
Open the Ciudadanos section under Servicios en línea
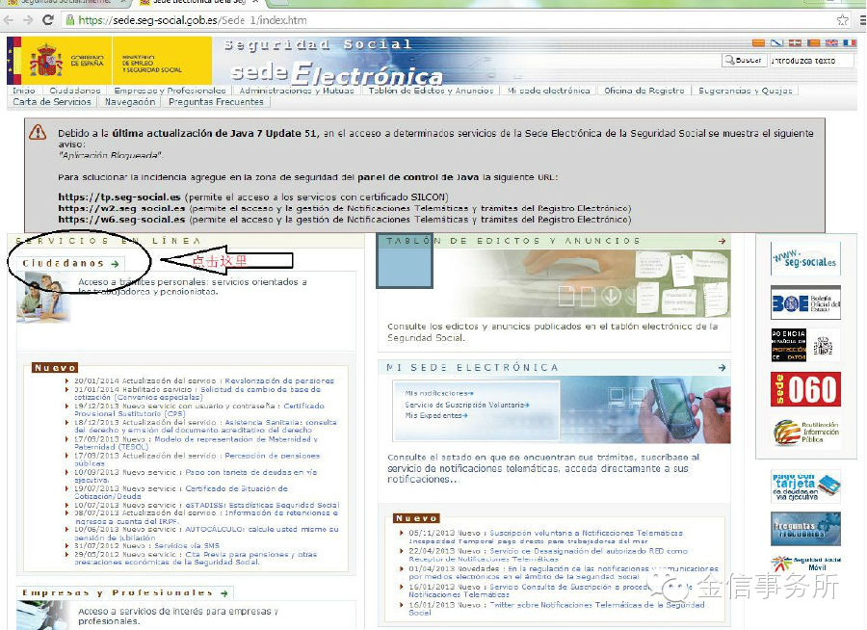coord(63,263)
